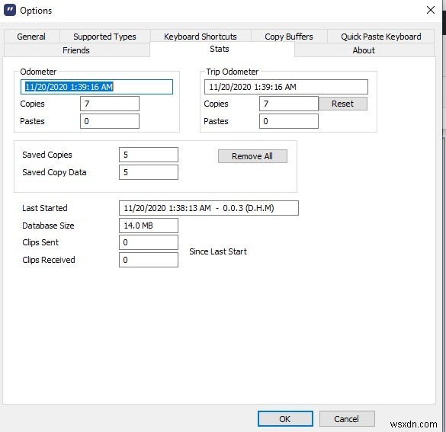Click the Database Size field
This screenshot has height=432, width=446.
pos(149,226)
